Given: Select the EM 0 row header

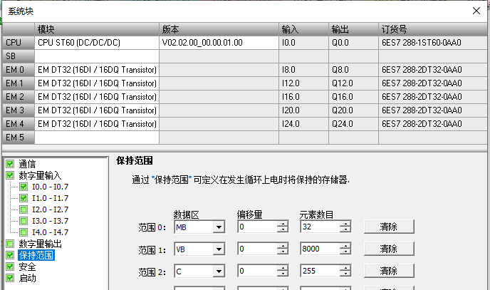Looking at the screenshot, I should (17, 70).
